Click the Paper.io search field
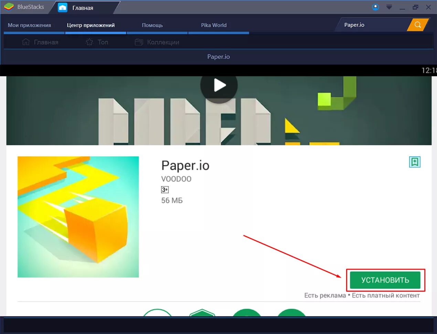Viewport: 437px width, 334px height. point(372,25)
